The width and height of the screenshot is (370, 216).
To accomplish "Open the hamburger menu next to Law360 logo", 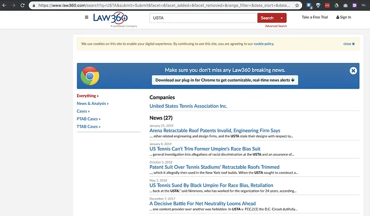I will pyautogui.click(x=86, y=17).
